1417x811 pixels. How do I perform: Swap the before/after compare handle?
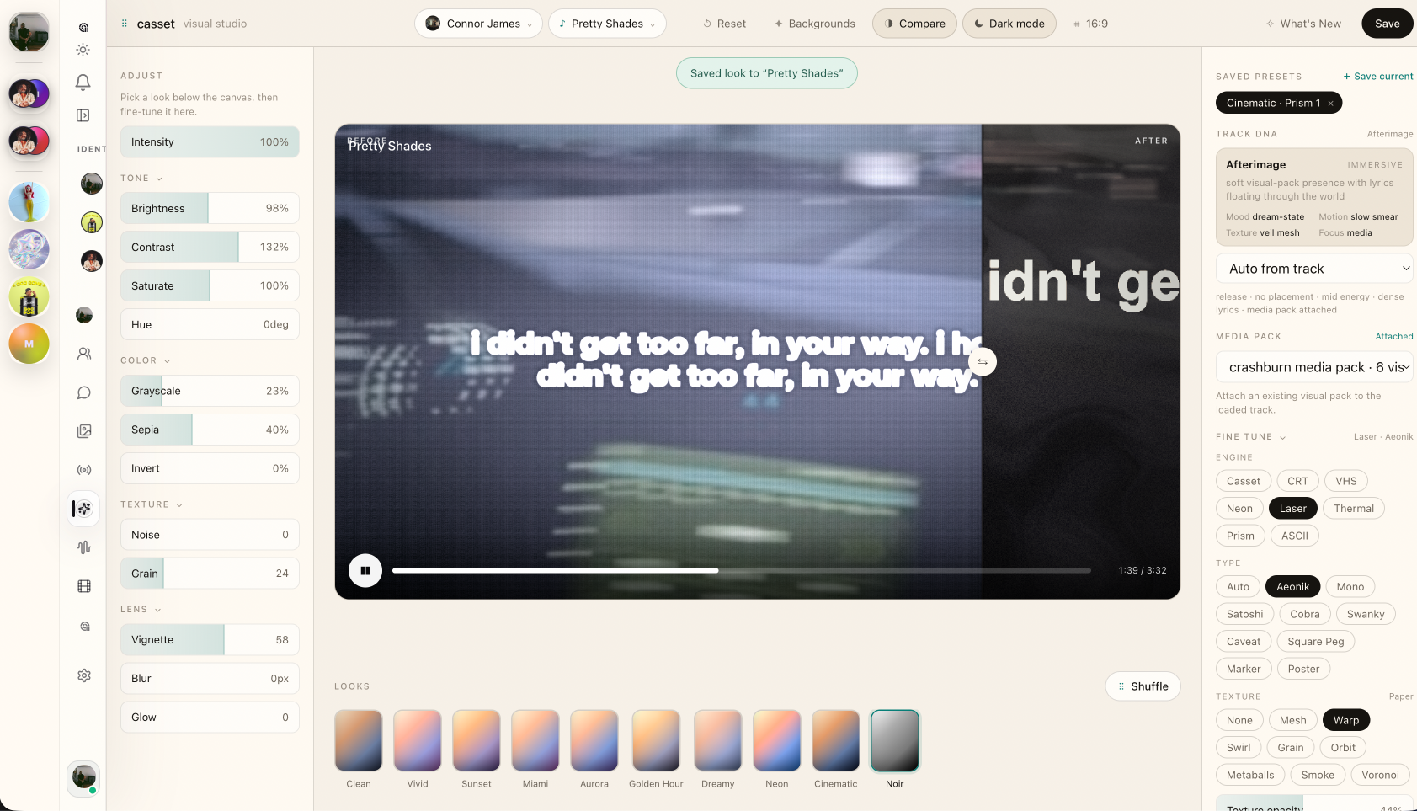[x=983, y=361]
